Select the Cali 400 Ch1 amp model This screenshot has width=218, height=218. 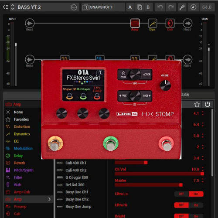[x=75, y=163]
